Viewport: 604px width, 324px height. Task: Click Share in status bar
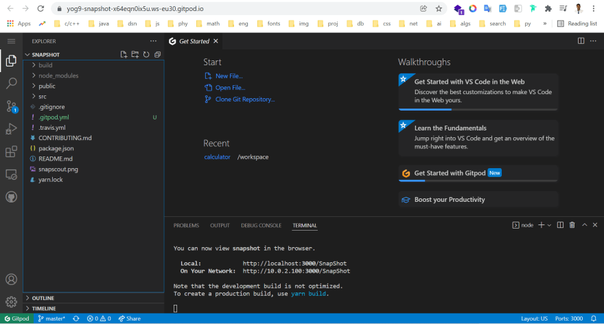[130, 319]
